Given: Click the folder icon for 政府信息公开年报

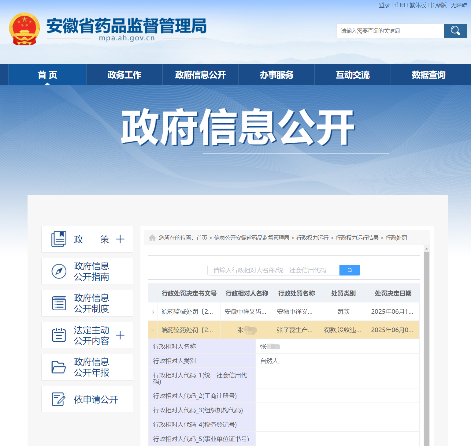Looking at the screenshot, I should 59,367.
